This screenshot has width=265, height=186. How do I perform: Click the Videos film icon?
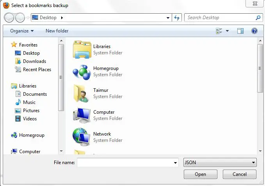tap(18, 119)
